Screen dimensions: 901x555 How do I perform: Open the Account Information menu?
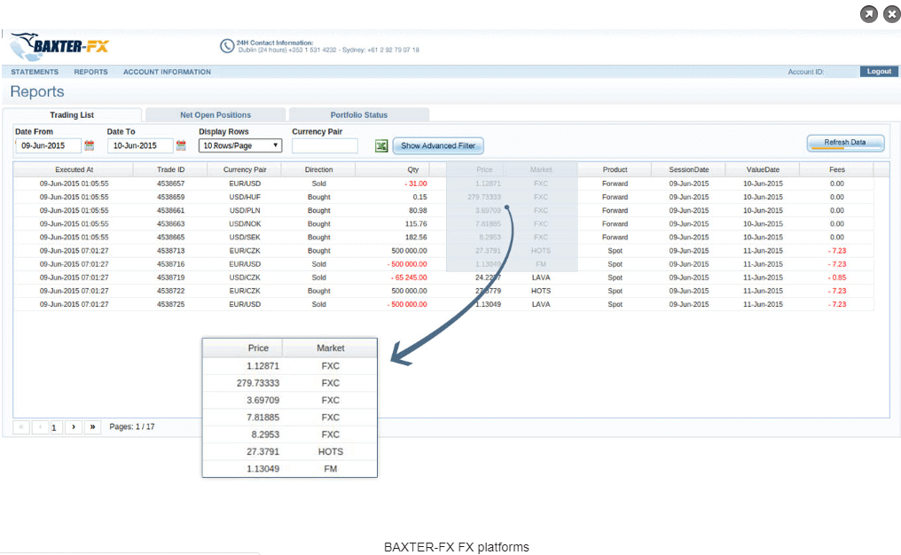pos(167,72)
